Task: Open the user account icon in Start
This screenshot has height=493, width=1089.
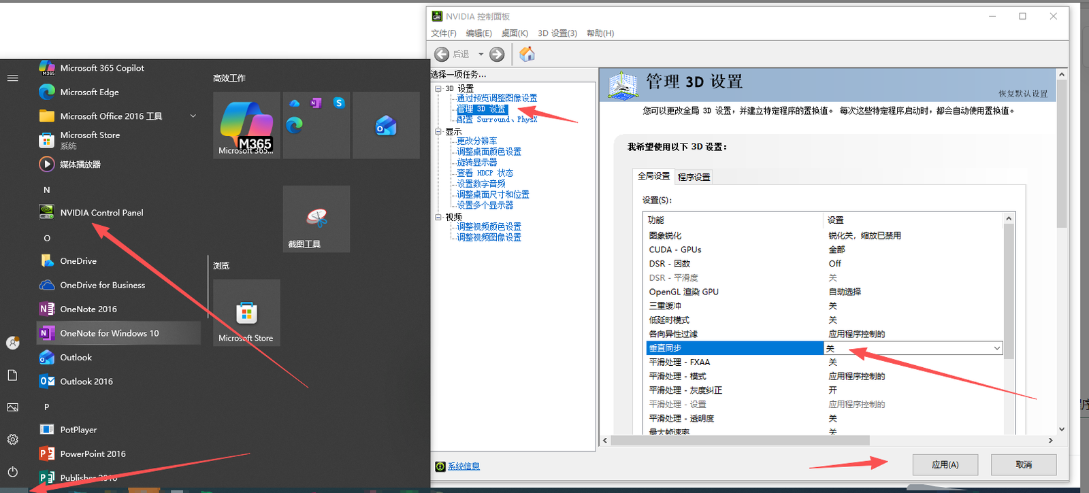Action: pos(12,343)
